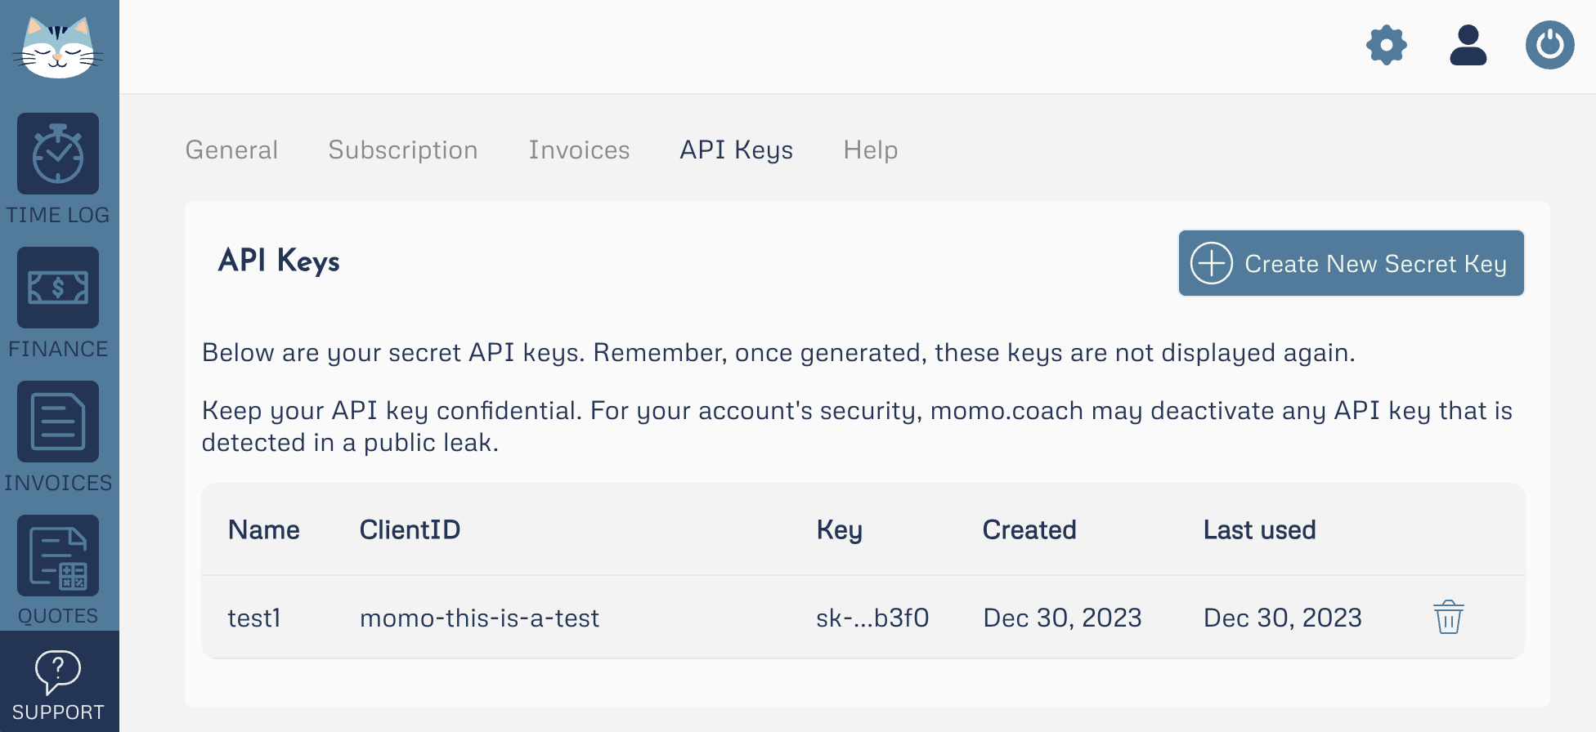Open the Quotes sidebar icon
Viewport: 1596px width, 732px height.
pyautogui.click(x=58, y=556)
